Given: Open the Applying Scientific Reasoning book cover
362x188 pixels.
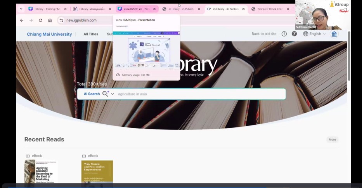Looking at the screenshot, I should click(41, 171).
